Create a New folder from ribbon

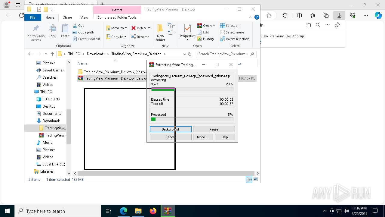[x=160, y=33]
